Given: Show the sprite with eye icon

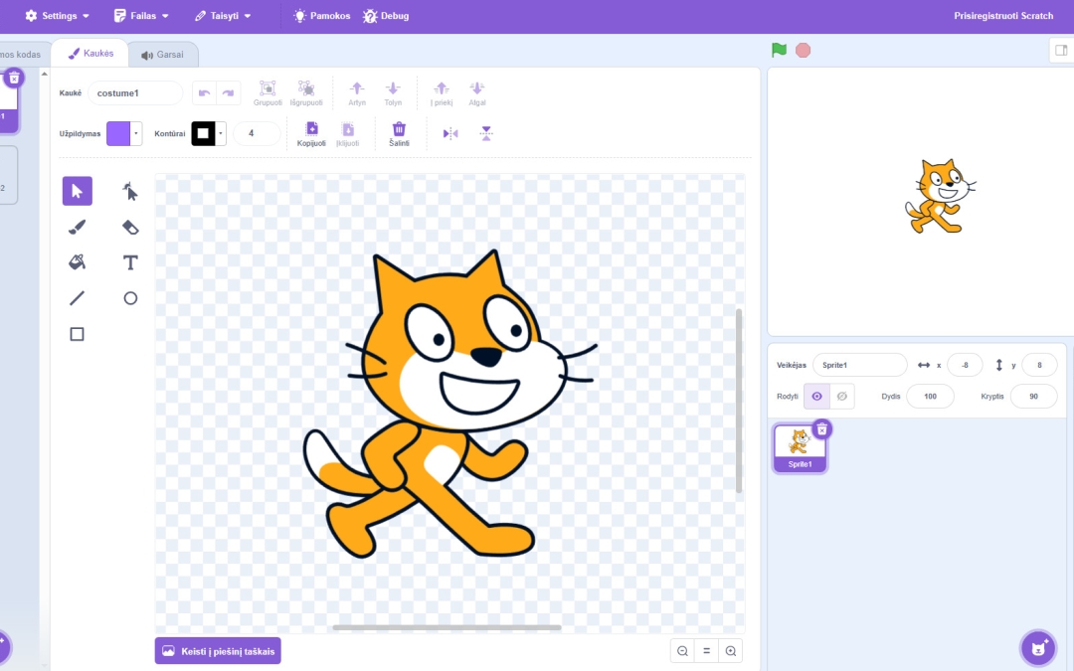Looking at the screenshot, I should click(x=816, y=396).
